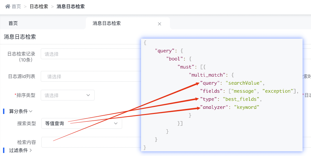Viewport: 311px width, 156px height.
Task: Go to 首页 breadcrumb link
Action: (16, 6)
